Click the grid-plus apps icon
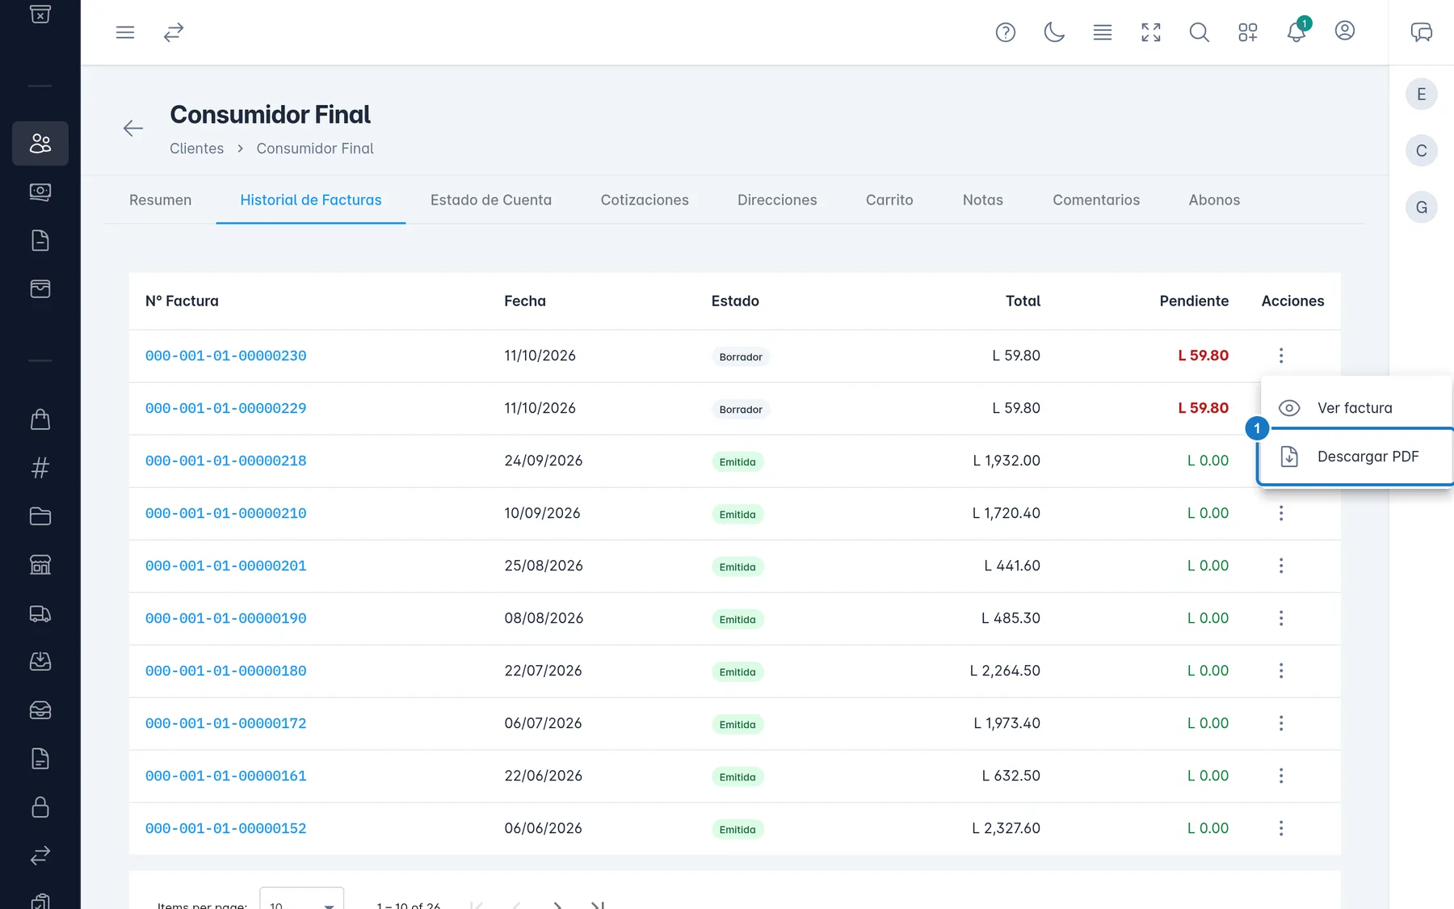The image size is (1454, 909). pos(1248,32)
